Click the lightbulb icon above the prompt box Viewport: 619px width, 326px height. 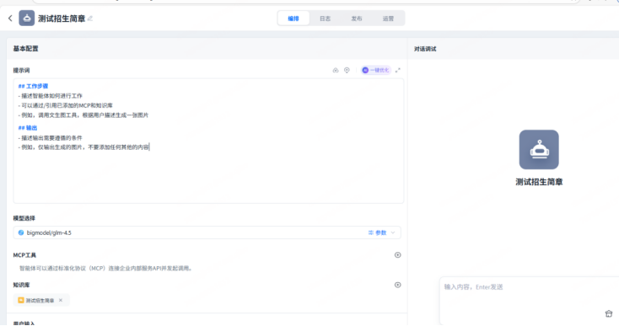(x=347, y=70)
